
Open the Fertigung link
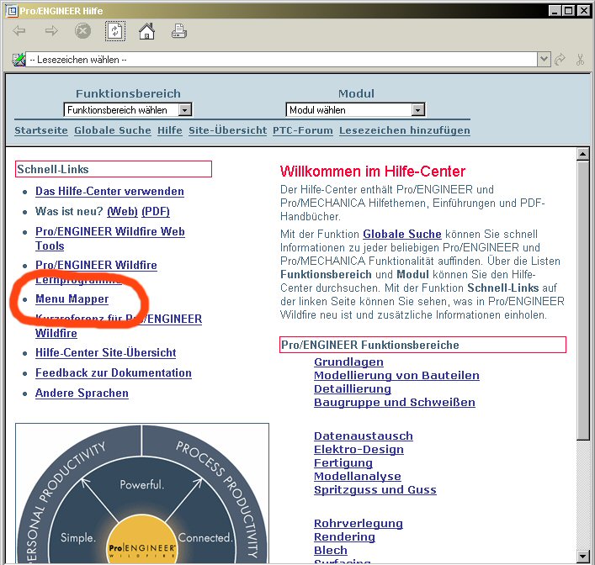tap(343, 463)
